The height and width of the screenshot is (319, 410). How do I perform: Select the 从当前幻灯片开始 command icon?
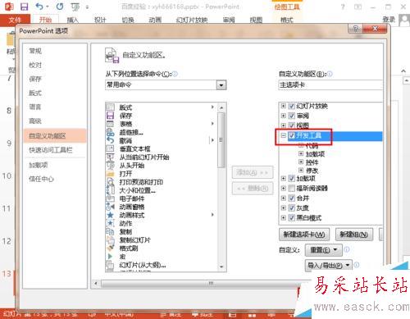click(110, 157)
